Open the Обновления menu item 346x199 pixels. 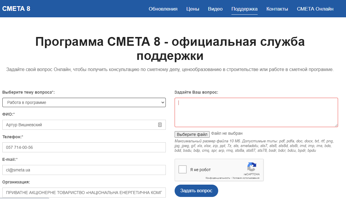tap(163, 9)
